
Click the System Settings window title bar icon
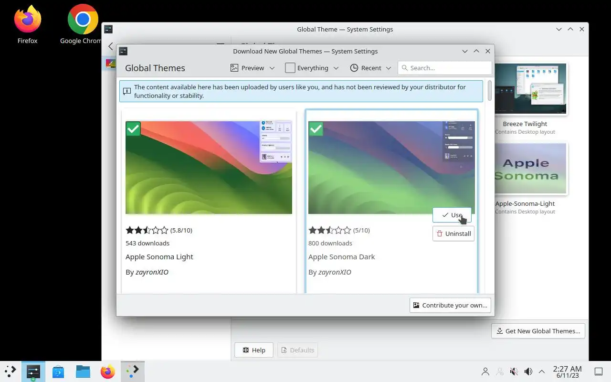pos(108,29)
